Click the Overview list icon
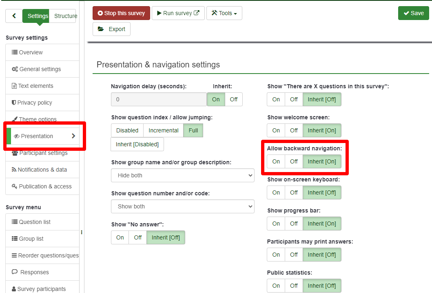This screenshot has height=293, width=432. point(15,52)
